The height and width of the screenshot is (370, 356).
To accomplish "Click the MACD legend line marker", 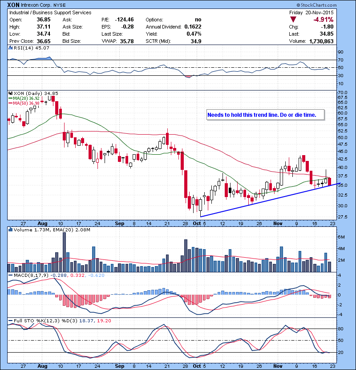I will click(10, 275).
